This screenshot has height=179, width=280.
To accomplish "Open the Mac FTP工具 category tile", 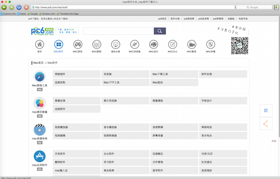I will (x=126, y=83).
